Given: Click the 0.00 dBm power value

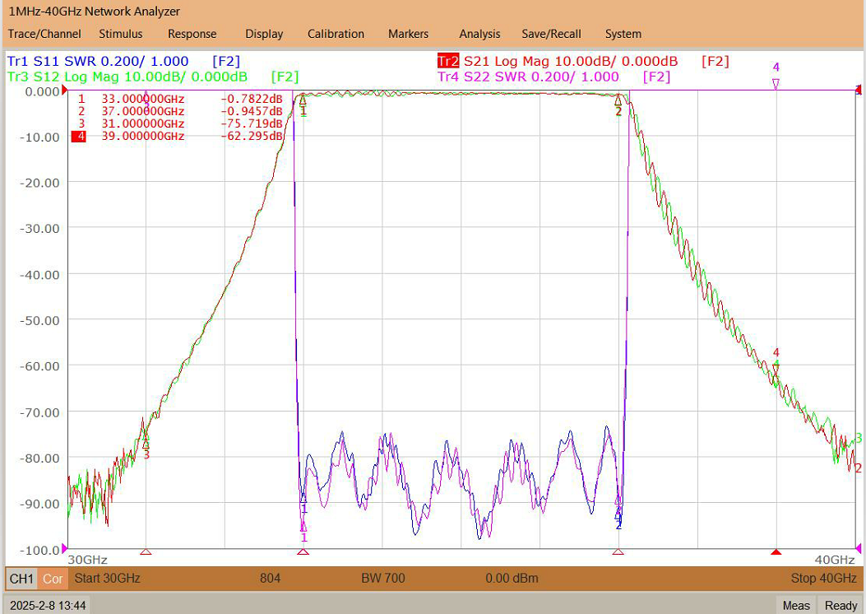Looking at the screenshot, I should 512,579.
